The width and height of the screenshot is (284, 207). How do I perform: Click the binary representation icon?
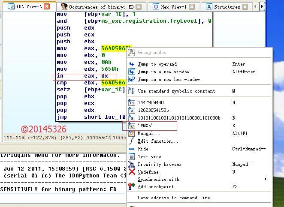(x=132, y=118)
